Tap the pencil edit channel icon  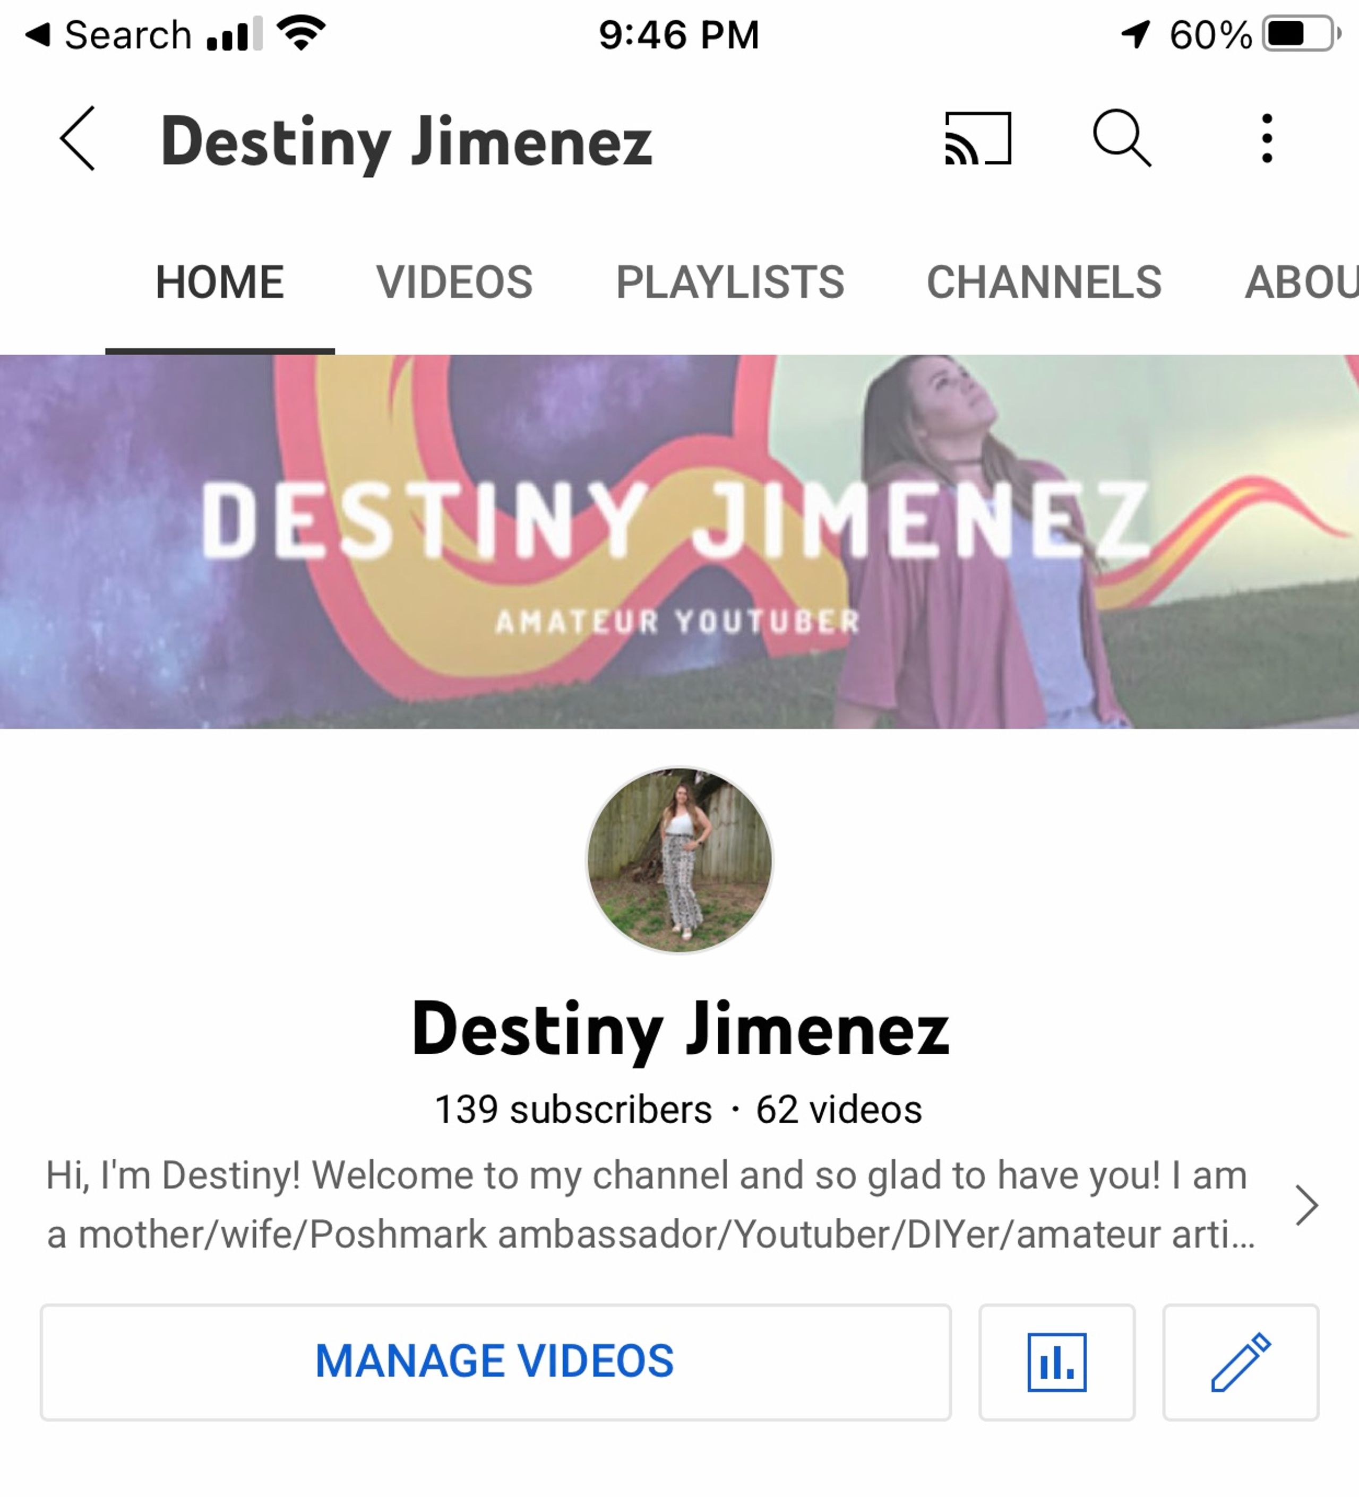[1240, 1363]
